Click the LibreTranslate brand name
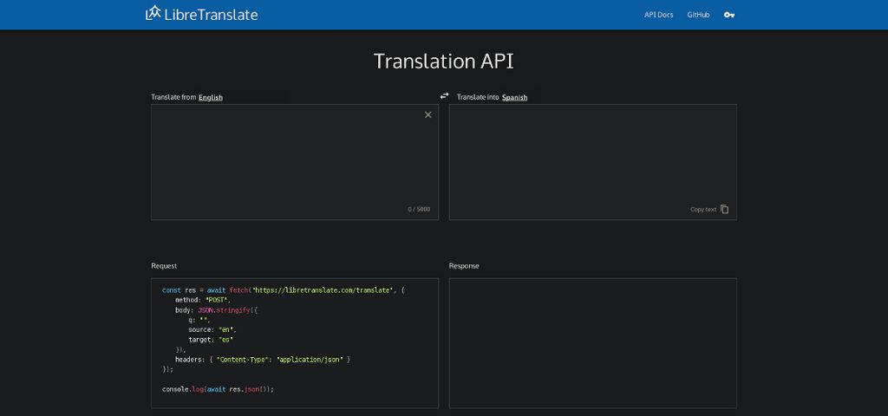The width and height of the screenshot is (888, 416). [x=211, y=15]
